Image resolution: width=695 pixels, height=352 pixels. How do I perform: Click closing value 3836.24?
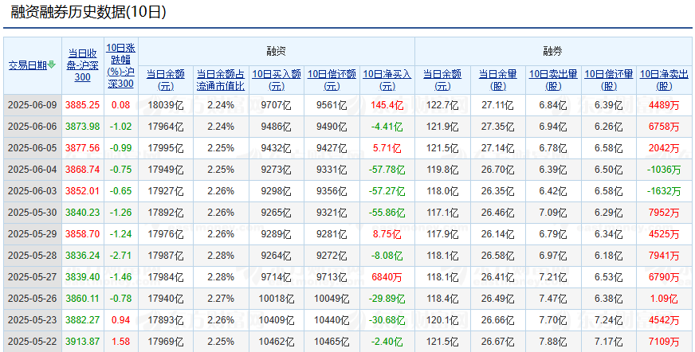pyautogui.click(x=82, y=256)
